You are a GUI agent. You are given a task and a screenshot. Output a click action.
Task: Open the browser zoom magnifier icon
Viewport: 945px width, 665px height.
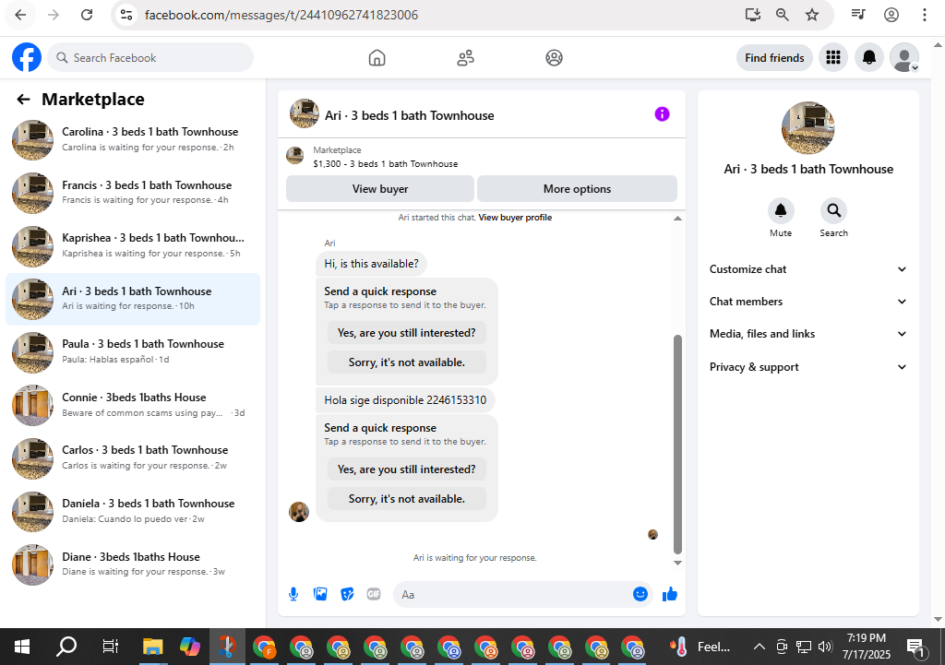click(x=783, y=15)
